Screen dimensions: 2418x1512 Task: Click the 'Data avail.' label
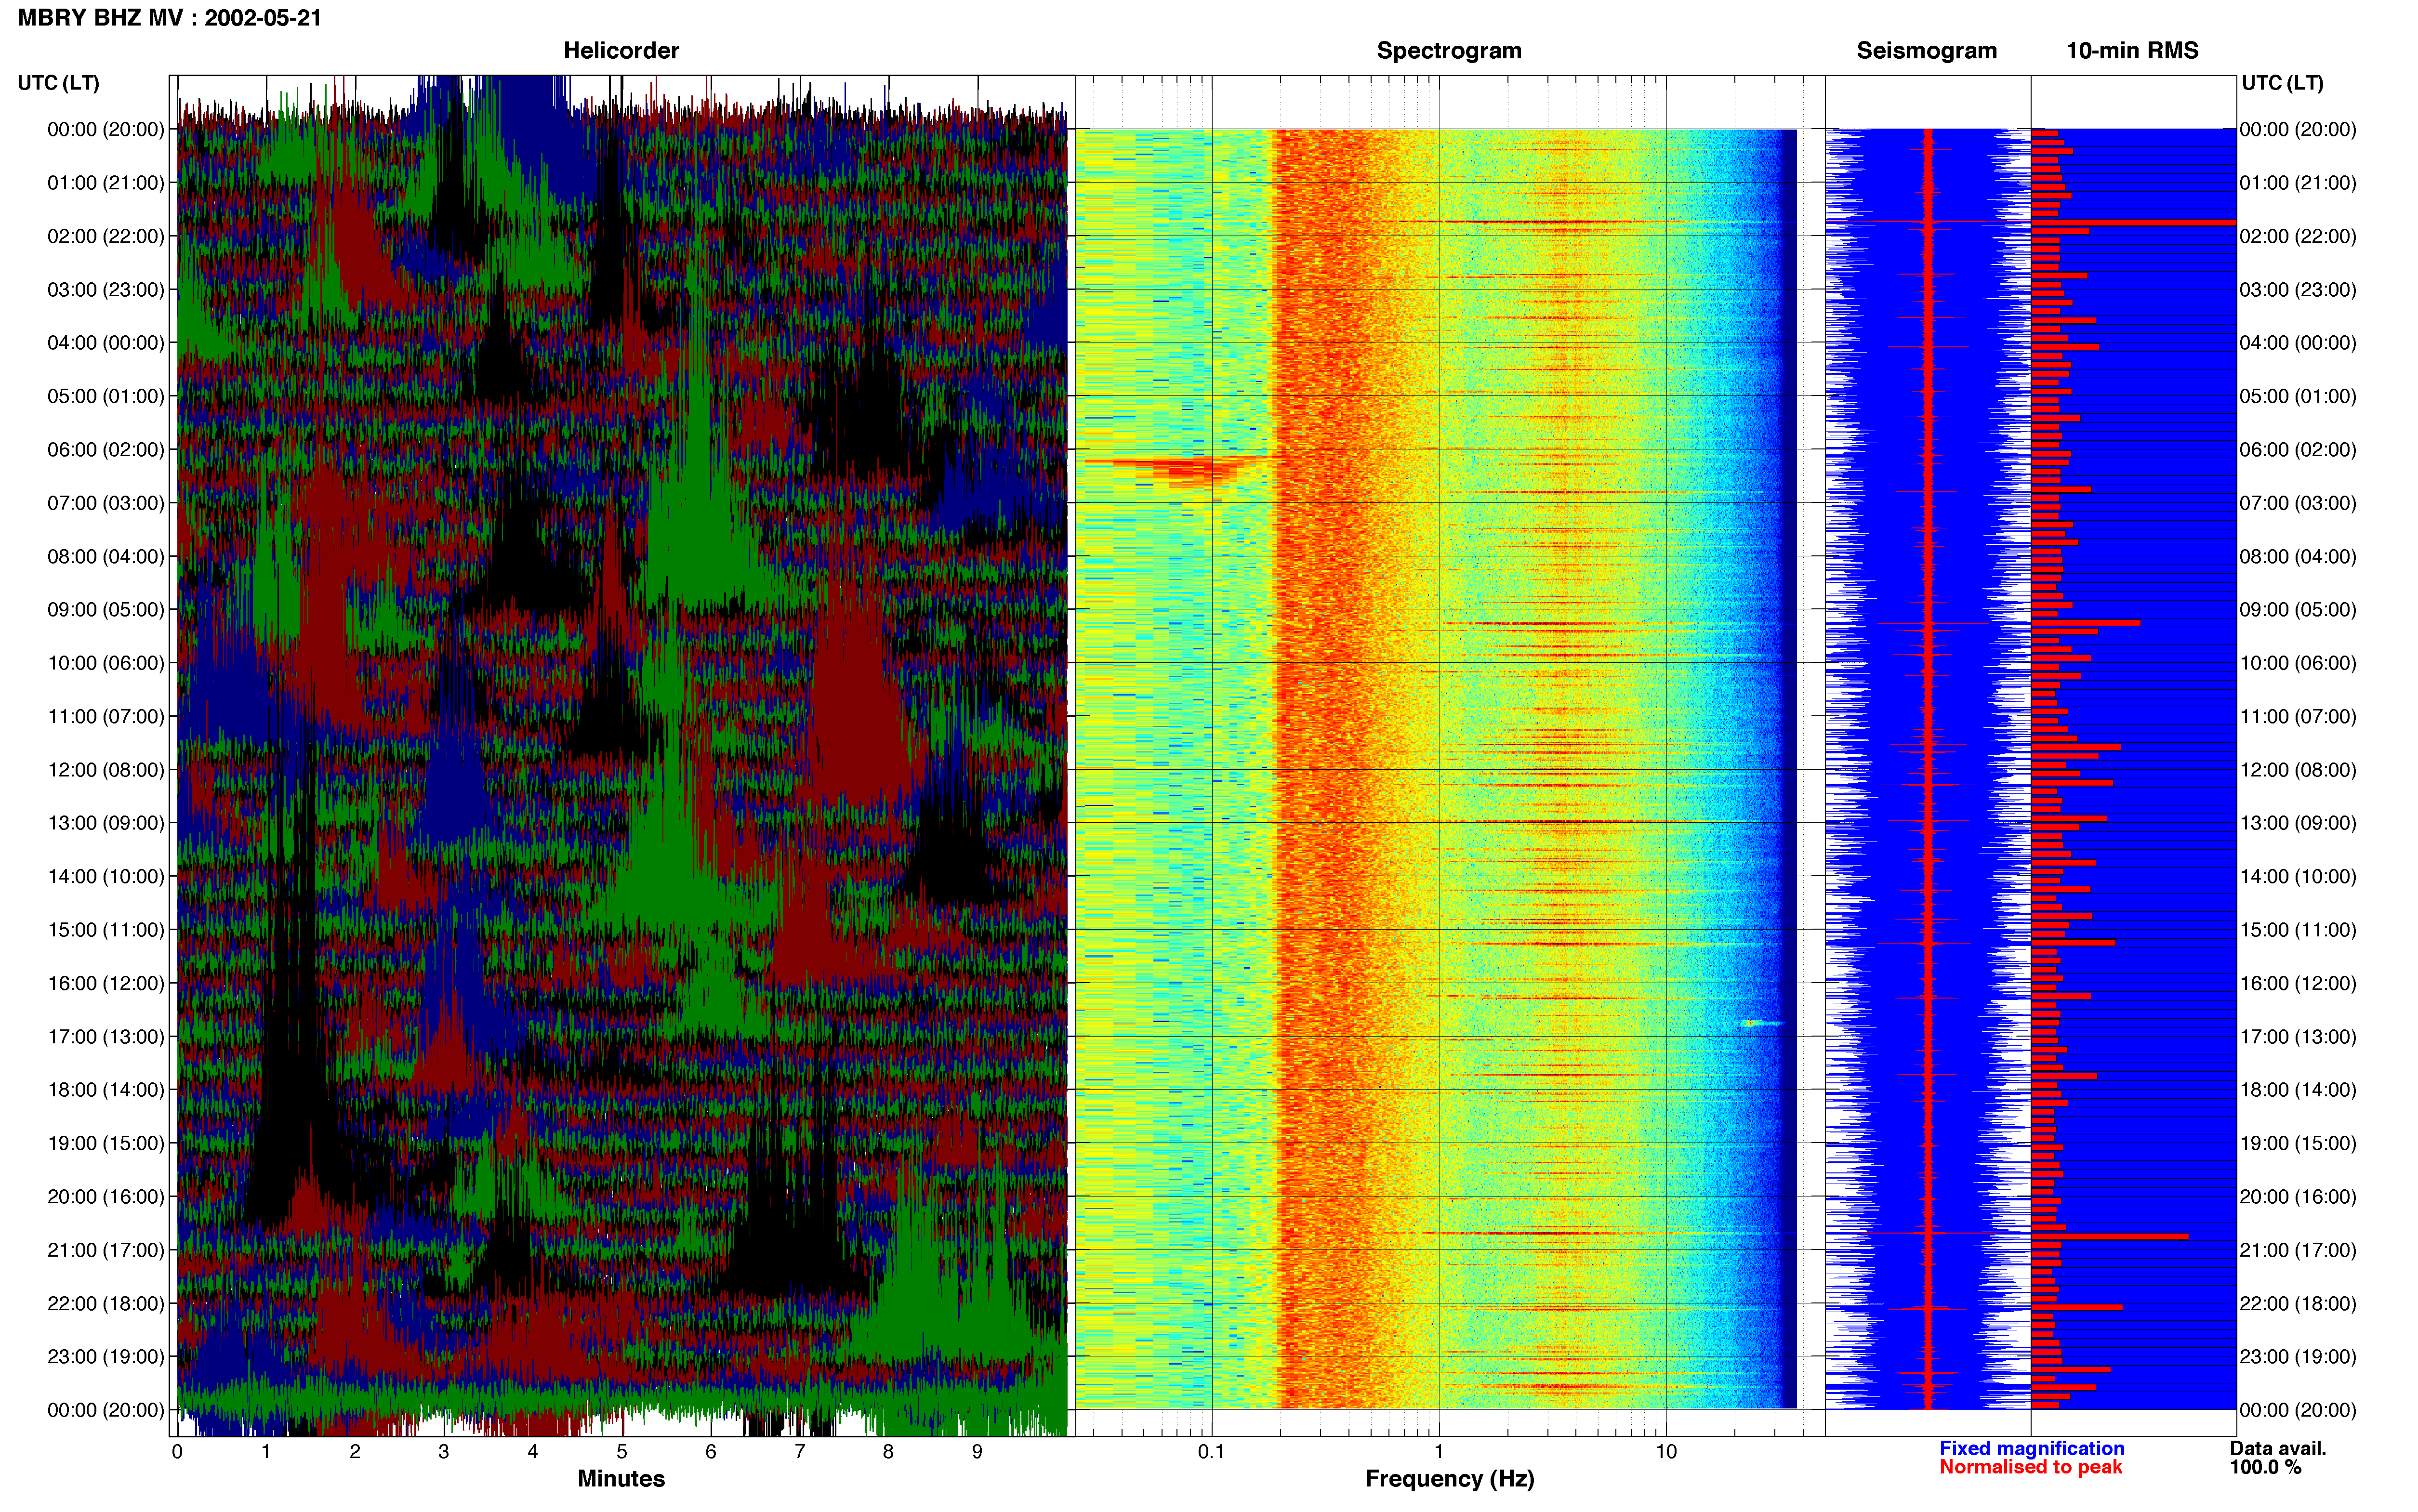(2278, 1448)
